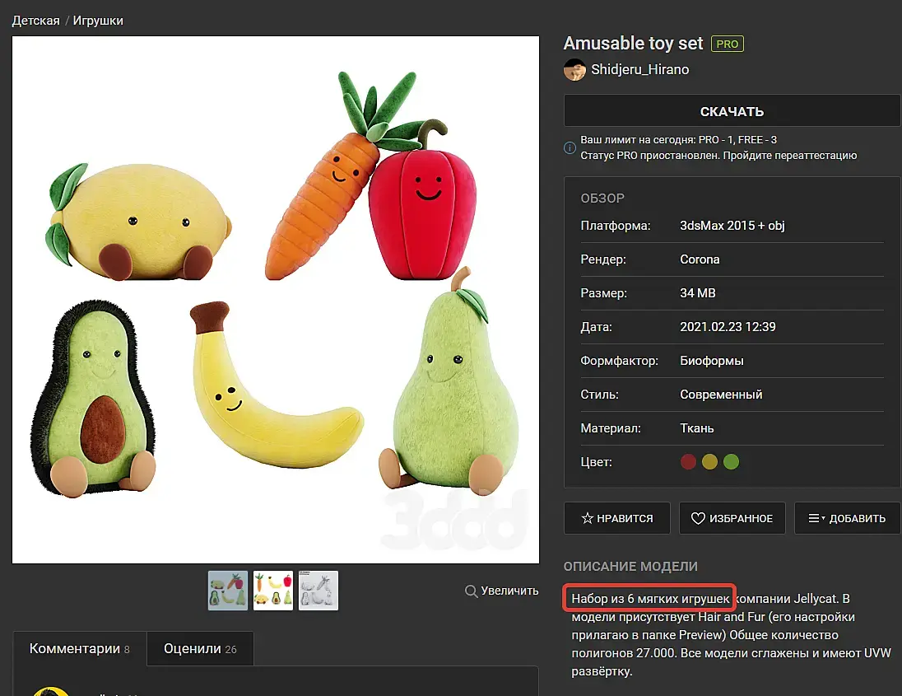
Task: Click the СКАЧАТЬ download button
Action: 732,111
